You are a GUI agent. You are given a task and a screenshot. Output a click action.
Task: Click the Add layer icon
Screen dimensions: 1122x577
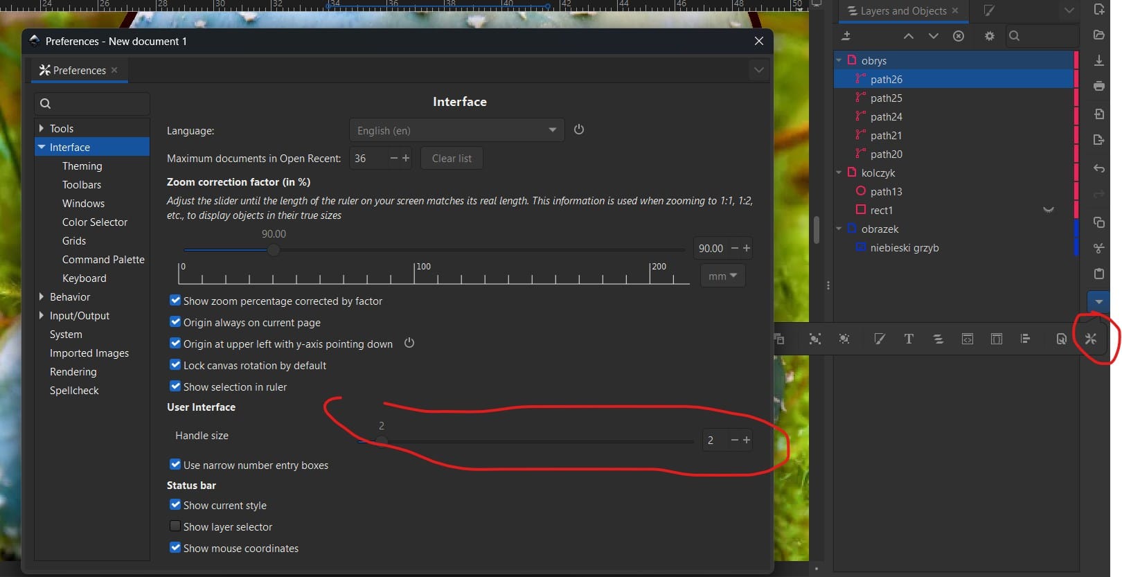click(846, 36)
